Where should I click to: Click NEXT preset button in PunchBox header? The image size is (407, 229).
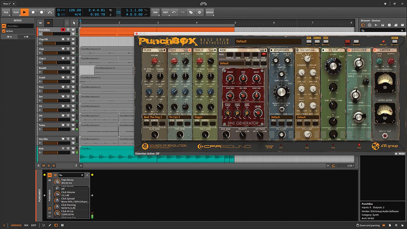pos(317,41)
